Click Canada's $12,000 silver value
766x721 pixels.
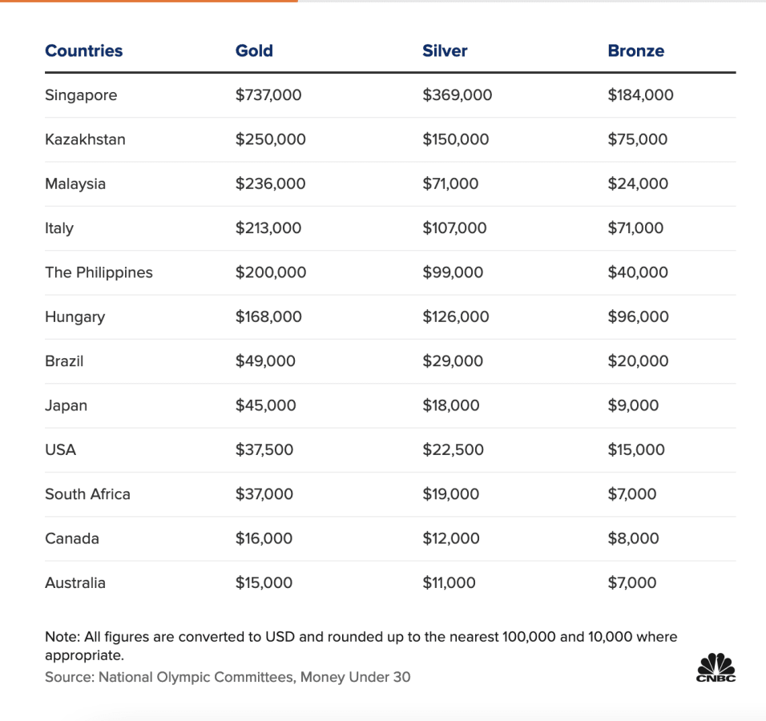[x=451, y=538]
